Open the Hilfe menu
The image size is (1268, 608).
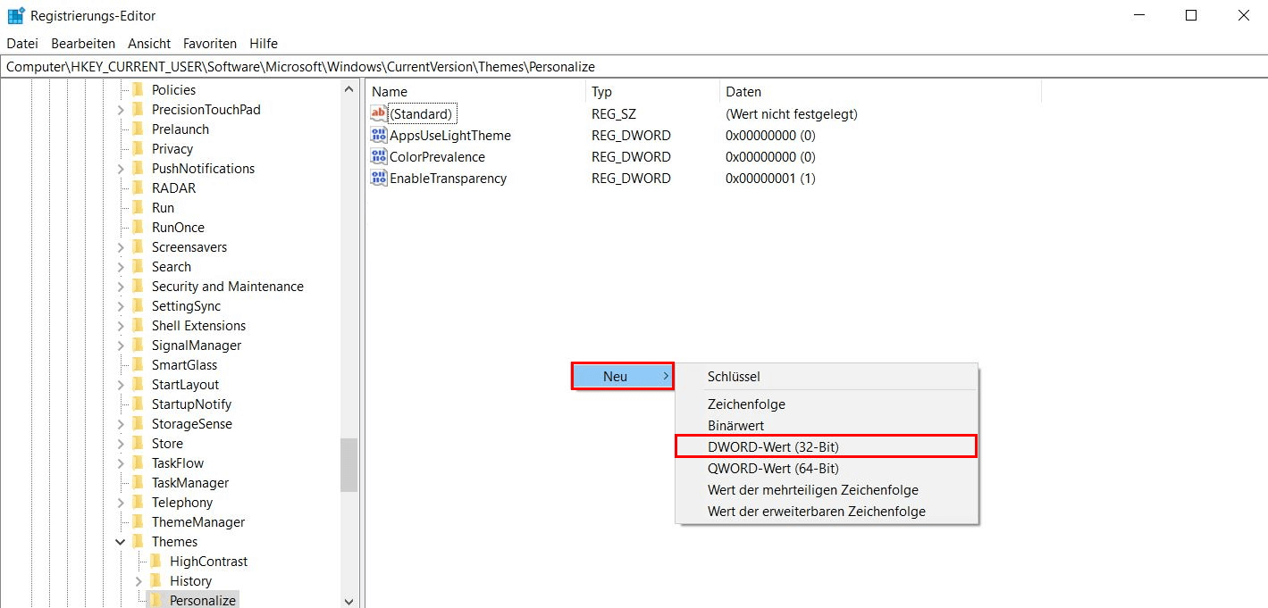264,43
